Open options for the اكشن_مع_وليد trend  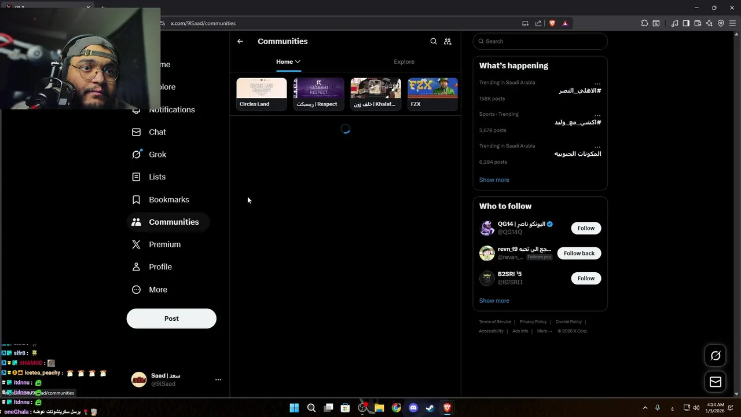click(597, 115)
